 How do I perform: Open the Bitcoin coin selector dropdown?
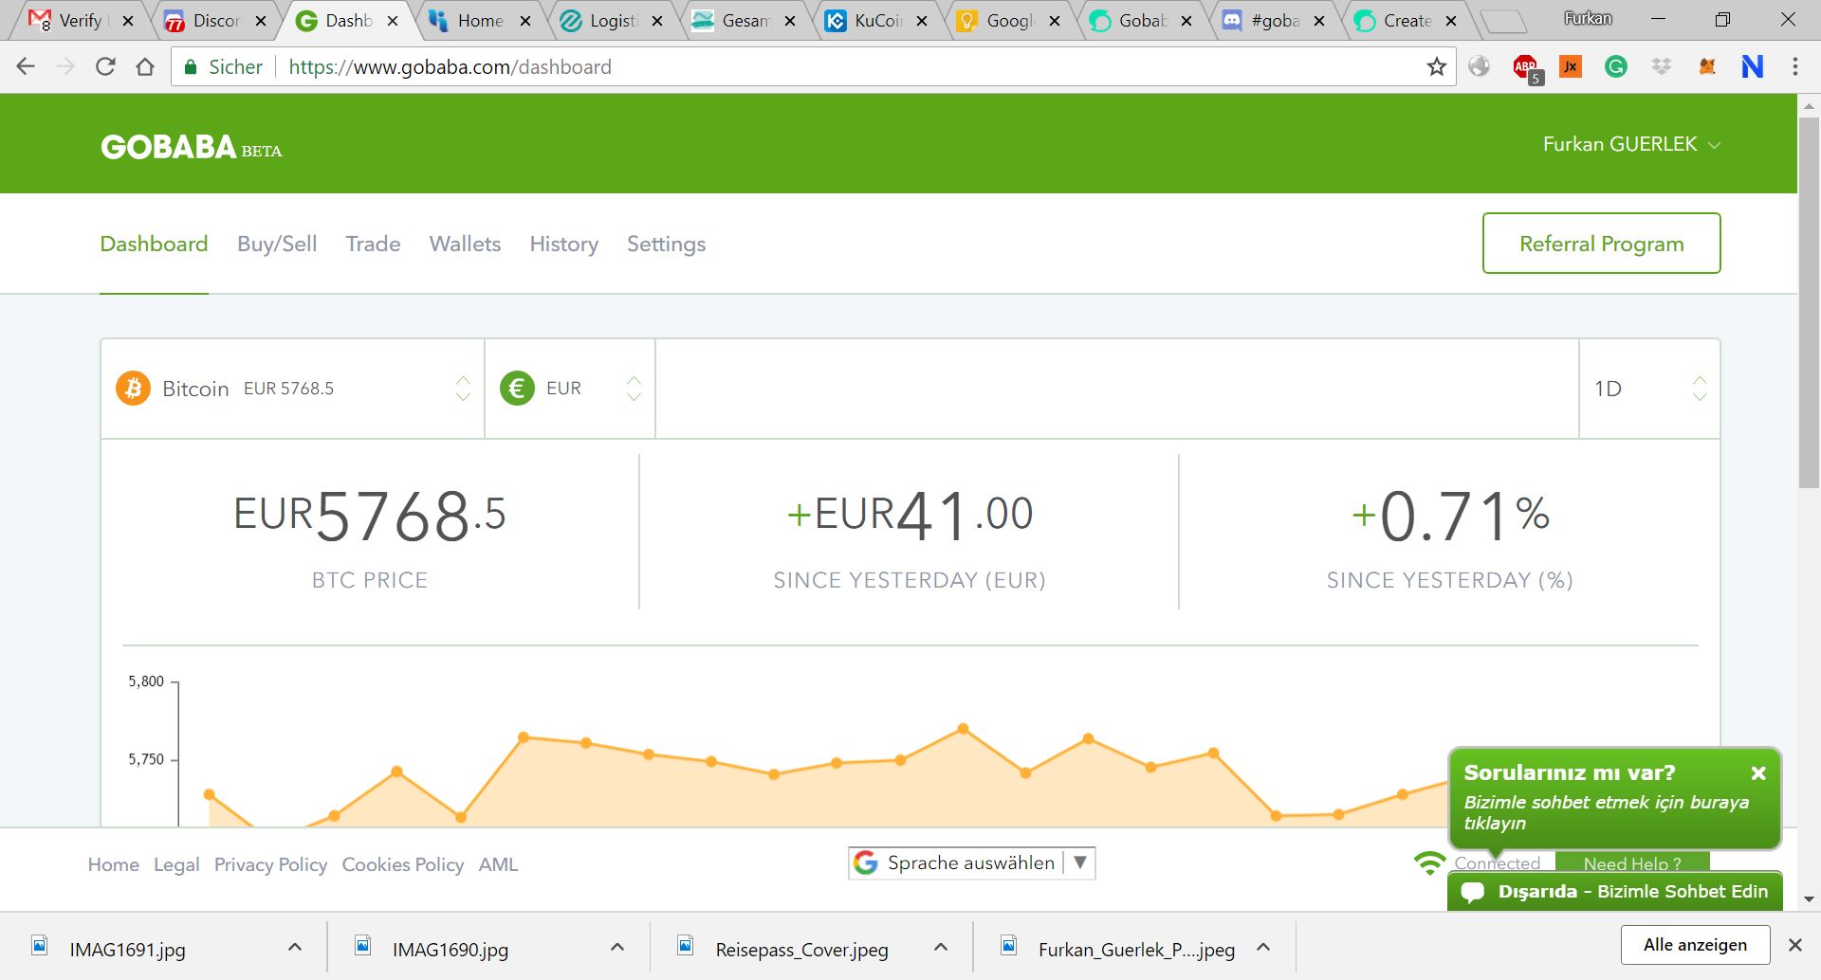pyautogui.click(x=293, y=389)
